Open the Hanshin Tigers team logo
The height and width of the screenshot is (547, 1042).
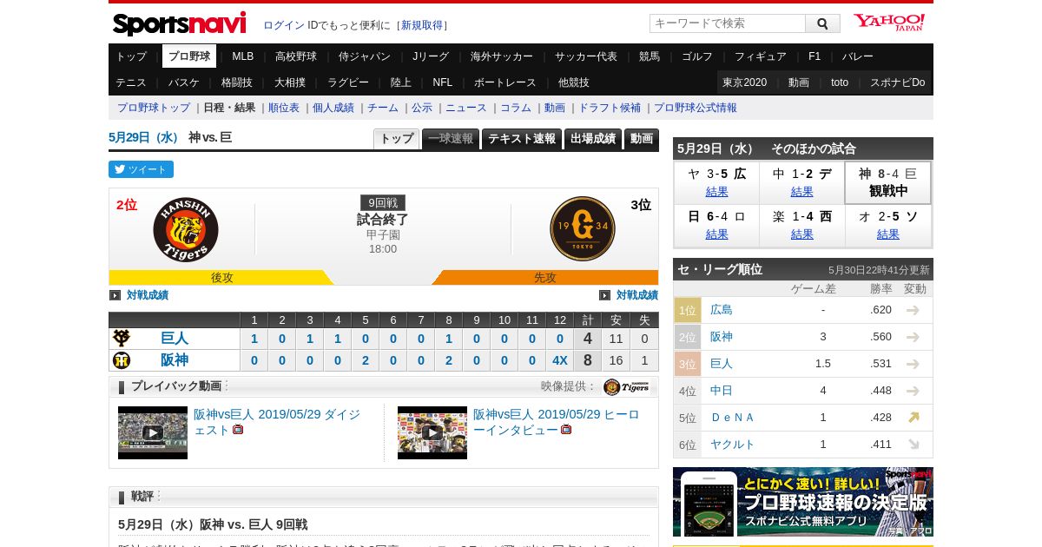(x=186, y=229)
